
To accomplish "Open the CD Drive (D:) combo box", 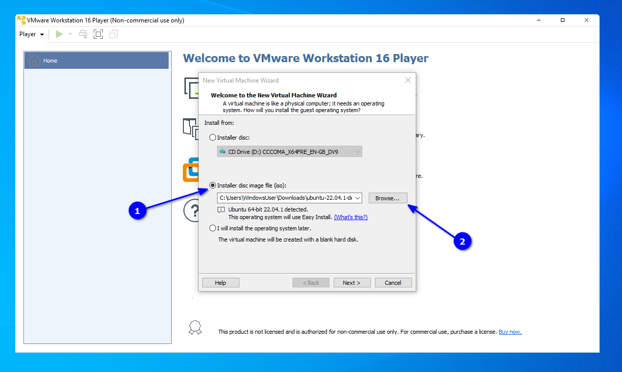I will 289,151.
